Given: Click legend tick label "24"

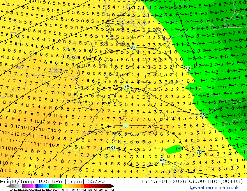Looking at the screenshot, I should point(84,190).
